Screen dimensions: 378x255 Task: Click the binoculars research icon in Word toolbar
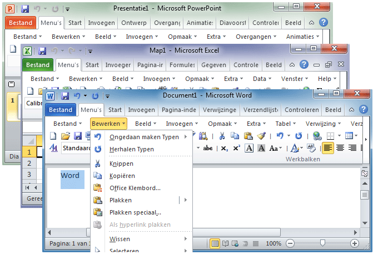[x=203, y=136]
